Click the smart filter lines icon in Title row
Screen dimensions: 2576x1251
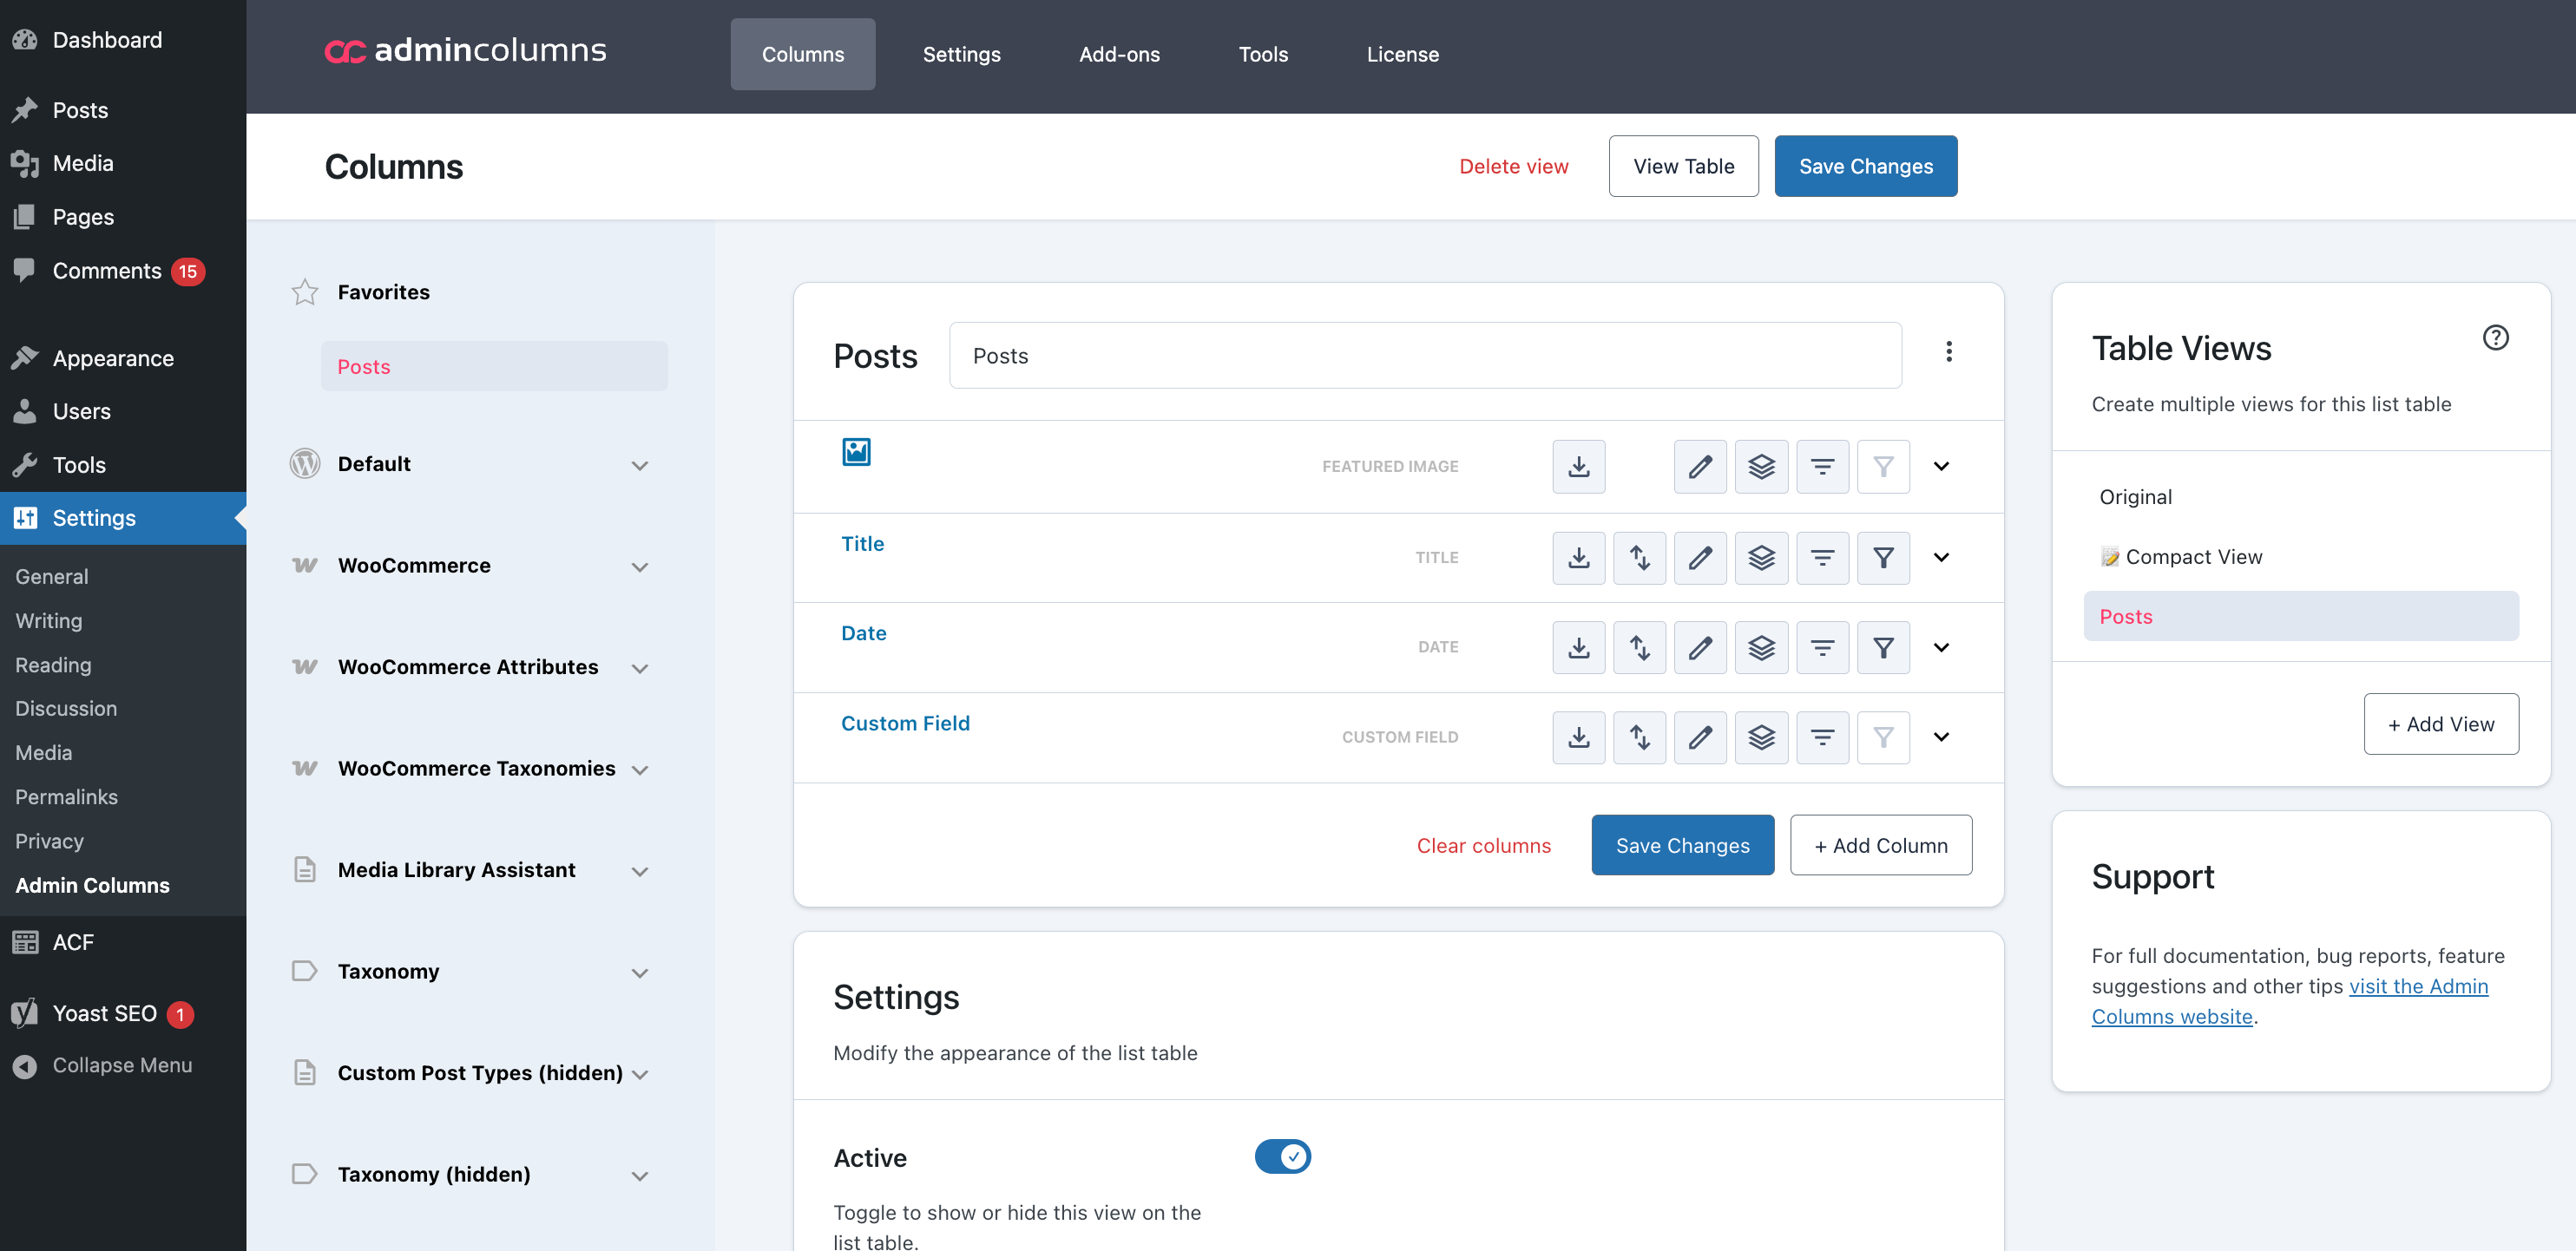pos(1822,558)
